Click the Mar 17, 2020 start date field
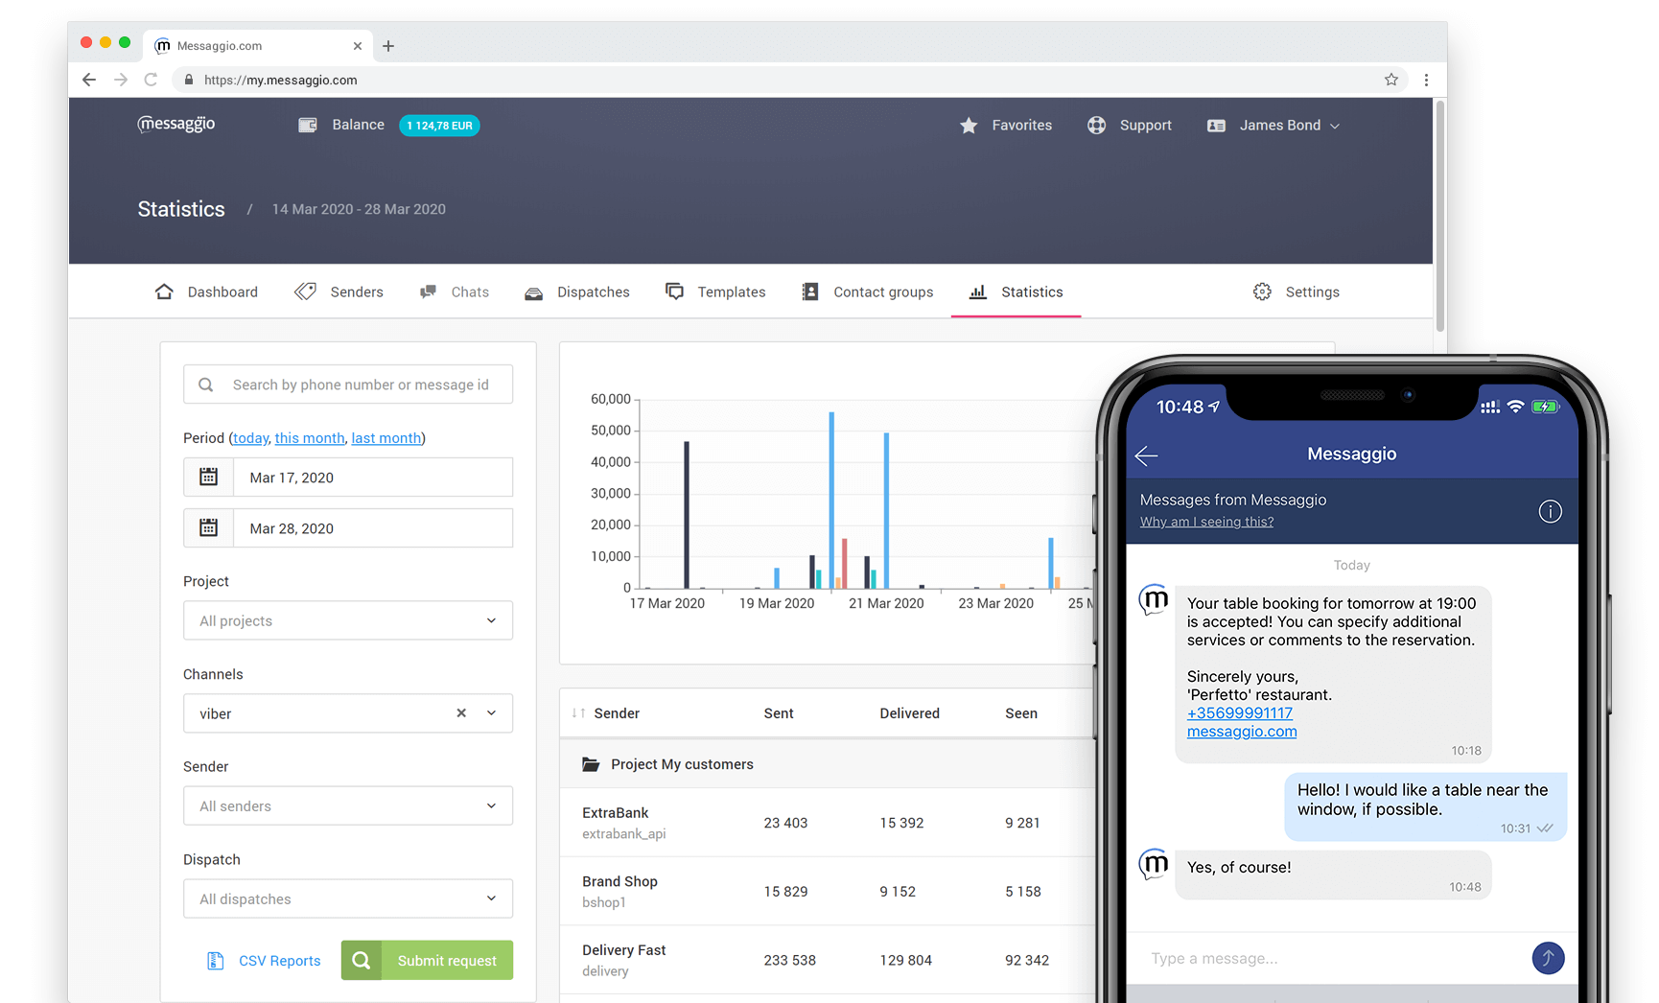1659x1003 pixels. [x=348, y=477]
